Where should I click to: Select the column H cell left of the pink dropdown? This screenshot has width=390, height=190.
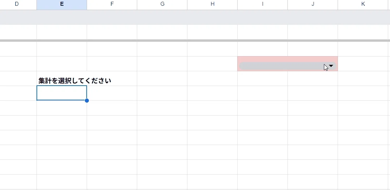[x=212, y=64]
